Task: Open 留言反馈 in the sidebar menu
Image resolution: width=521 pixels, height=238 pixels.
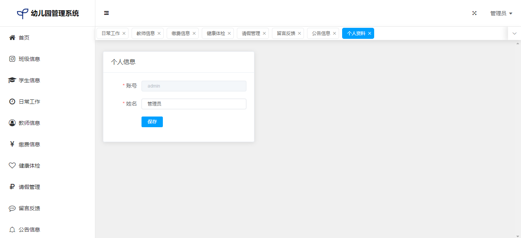Action: (47, 208)
